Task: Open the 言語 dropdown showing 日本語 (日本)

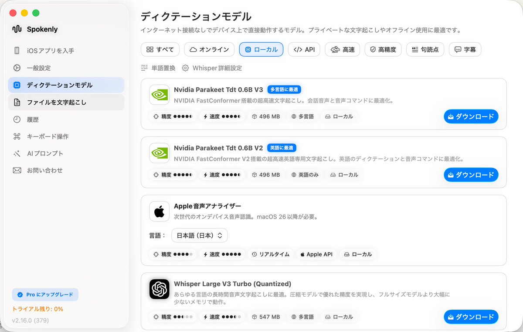Action: [x=200, y=235]
